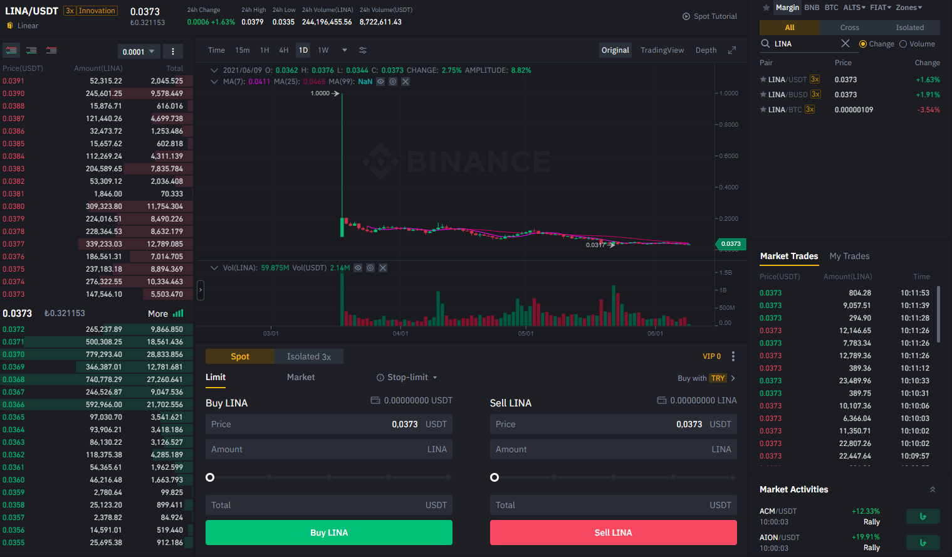The height and width of the screenshot is (557, 952).
Task: Open more time intervals dropdown arrow
Action: pyautogui.click(x=345, y=50)
